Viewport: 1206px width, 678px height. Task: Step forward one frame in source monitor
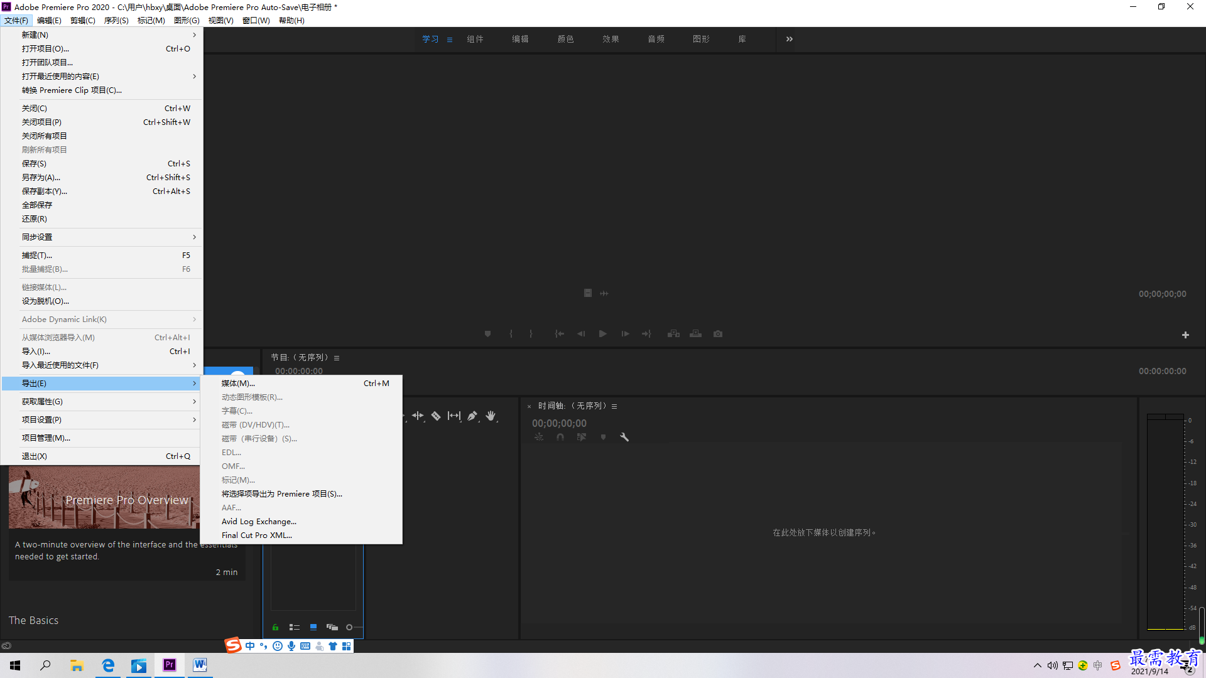(625, 334)
